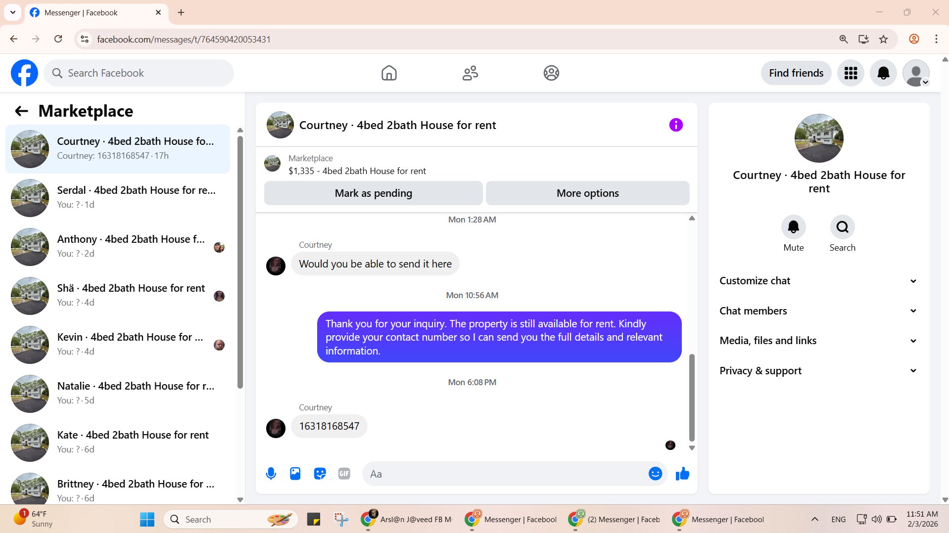The image size is (949, 533).
Task: Open the Kevin conversation in chat list
Action: tap(118, 345)
